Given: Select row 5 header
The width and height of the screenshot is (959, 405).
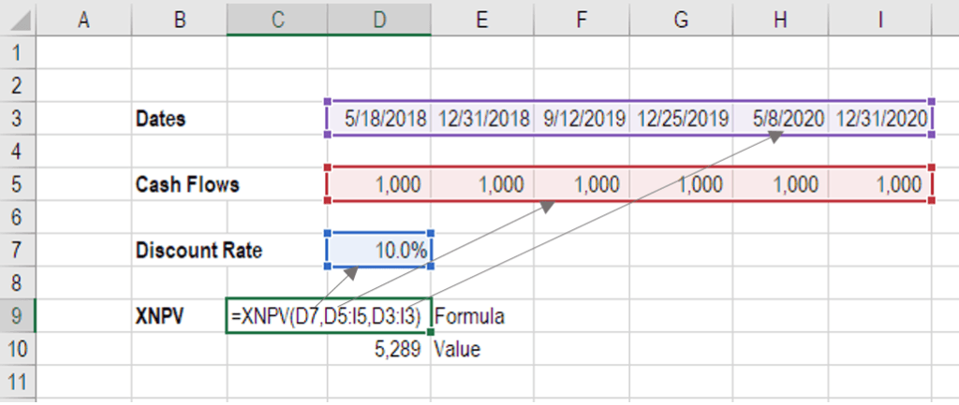Looking at the screenshot, I should [18, 184].
